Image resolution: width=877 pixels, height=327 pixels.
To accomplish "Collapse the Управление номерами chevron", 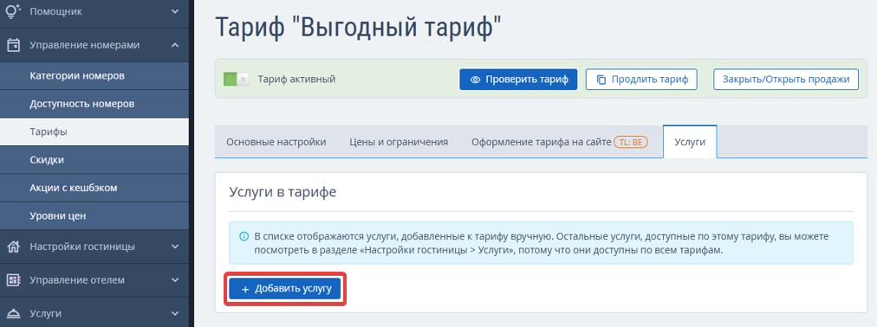I will coord(175,45).
